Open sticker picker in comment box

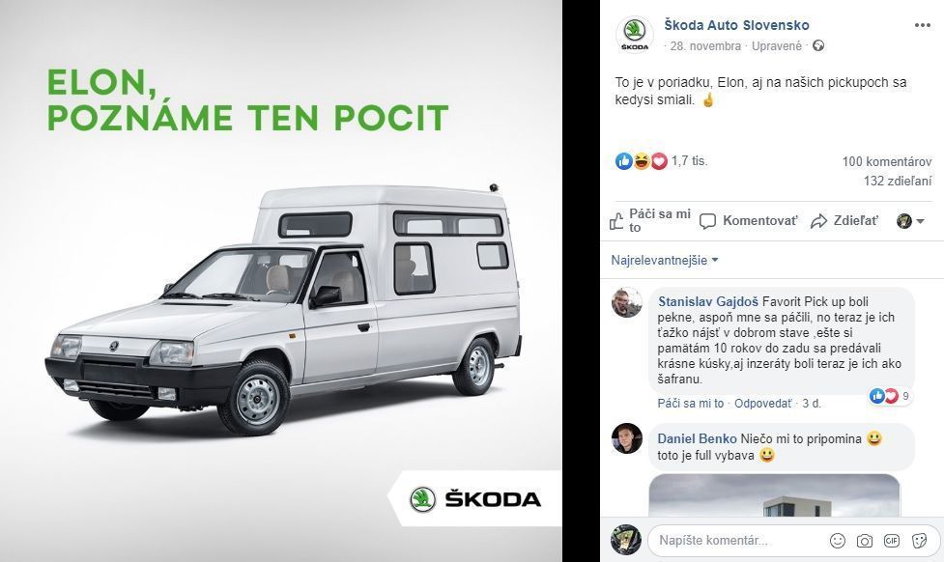[x=919, y=541]
